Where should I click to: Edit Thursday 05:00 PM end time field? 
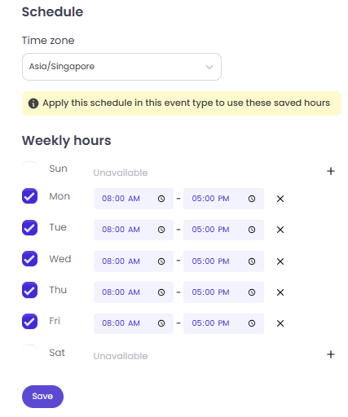coord(223,292)
